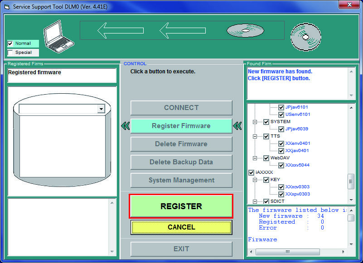The height and width of the screenshot is (263, 363).
Task: Collapse the SYSTEM tree node
Action: coord(255,122)
